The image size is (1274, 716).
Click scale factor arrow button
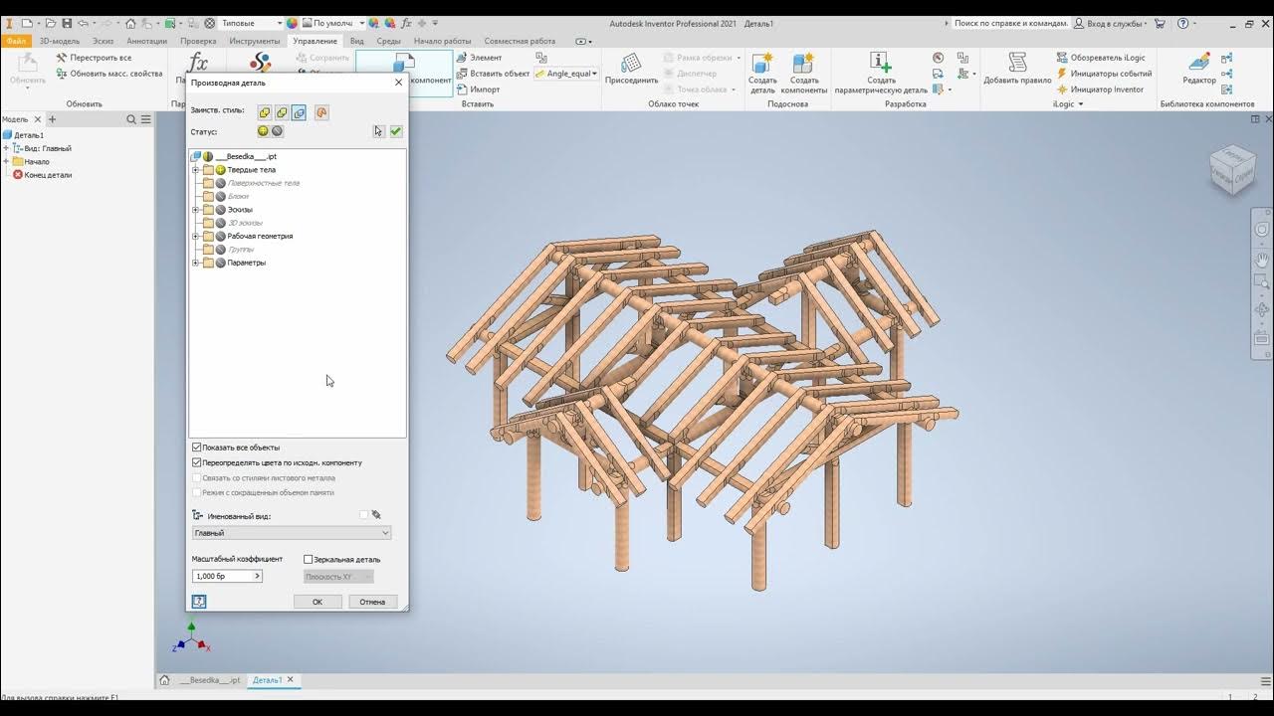pyautogui.click(x=257, y=576)
